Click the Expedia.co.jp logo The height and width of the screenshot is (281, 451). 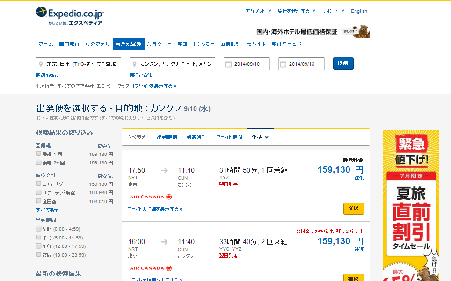[69, 15]
